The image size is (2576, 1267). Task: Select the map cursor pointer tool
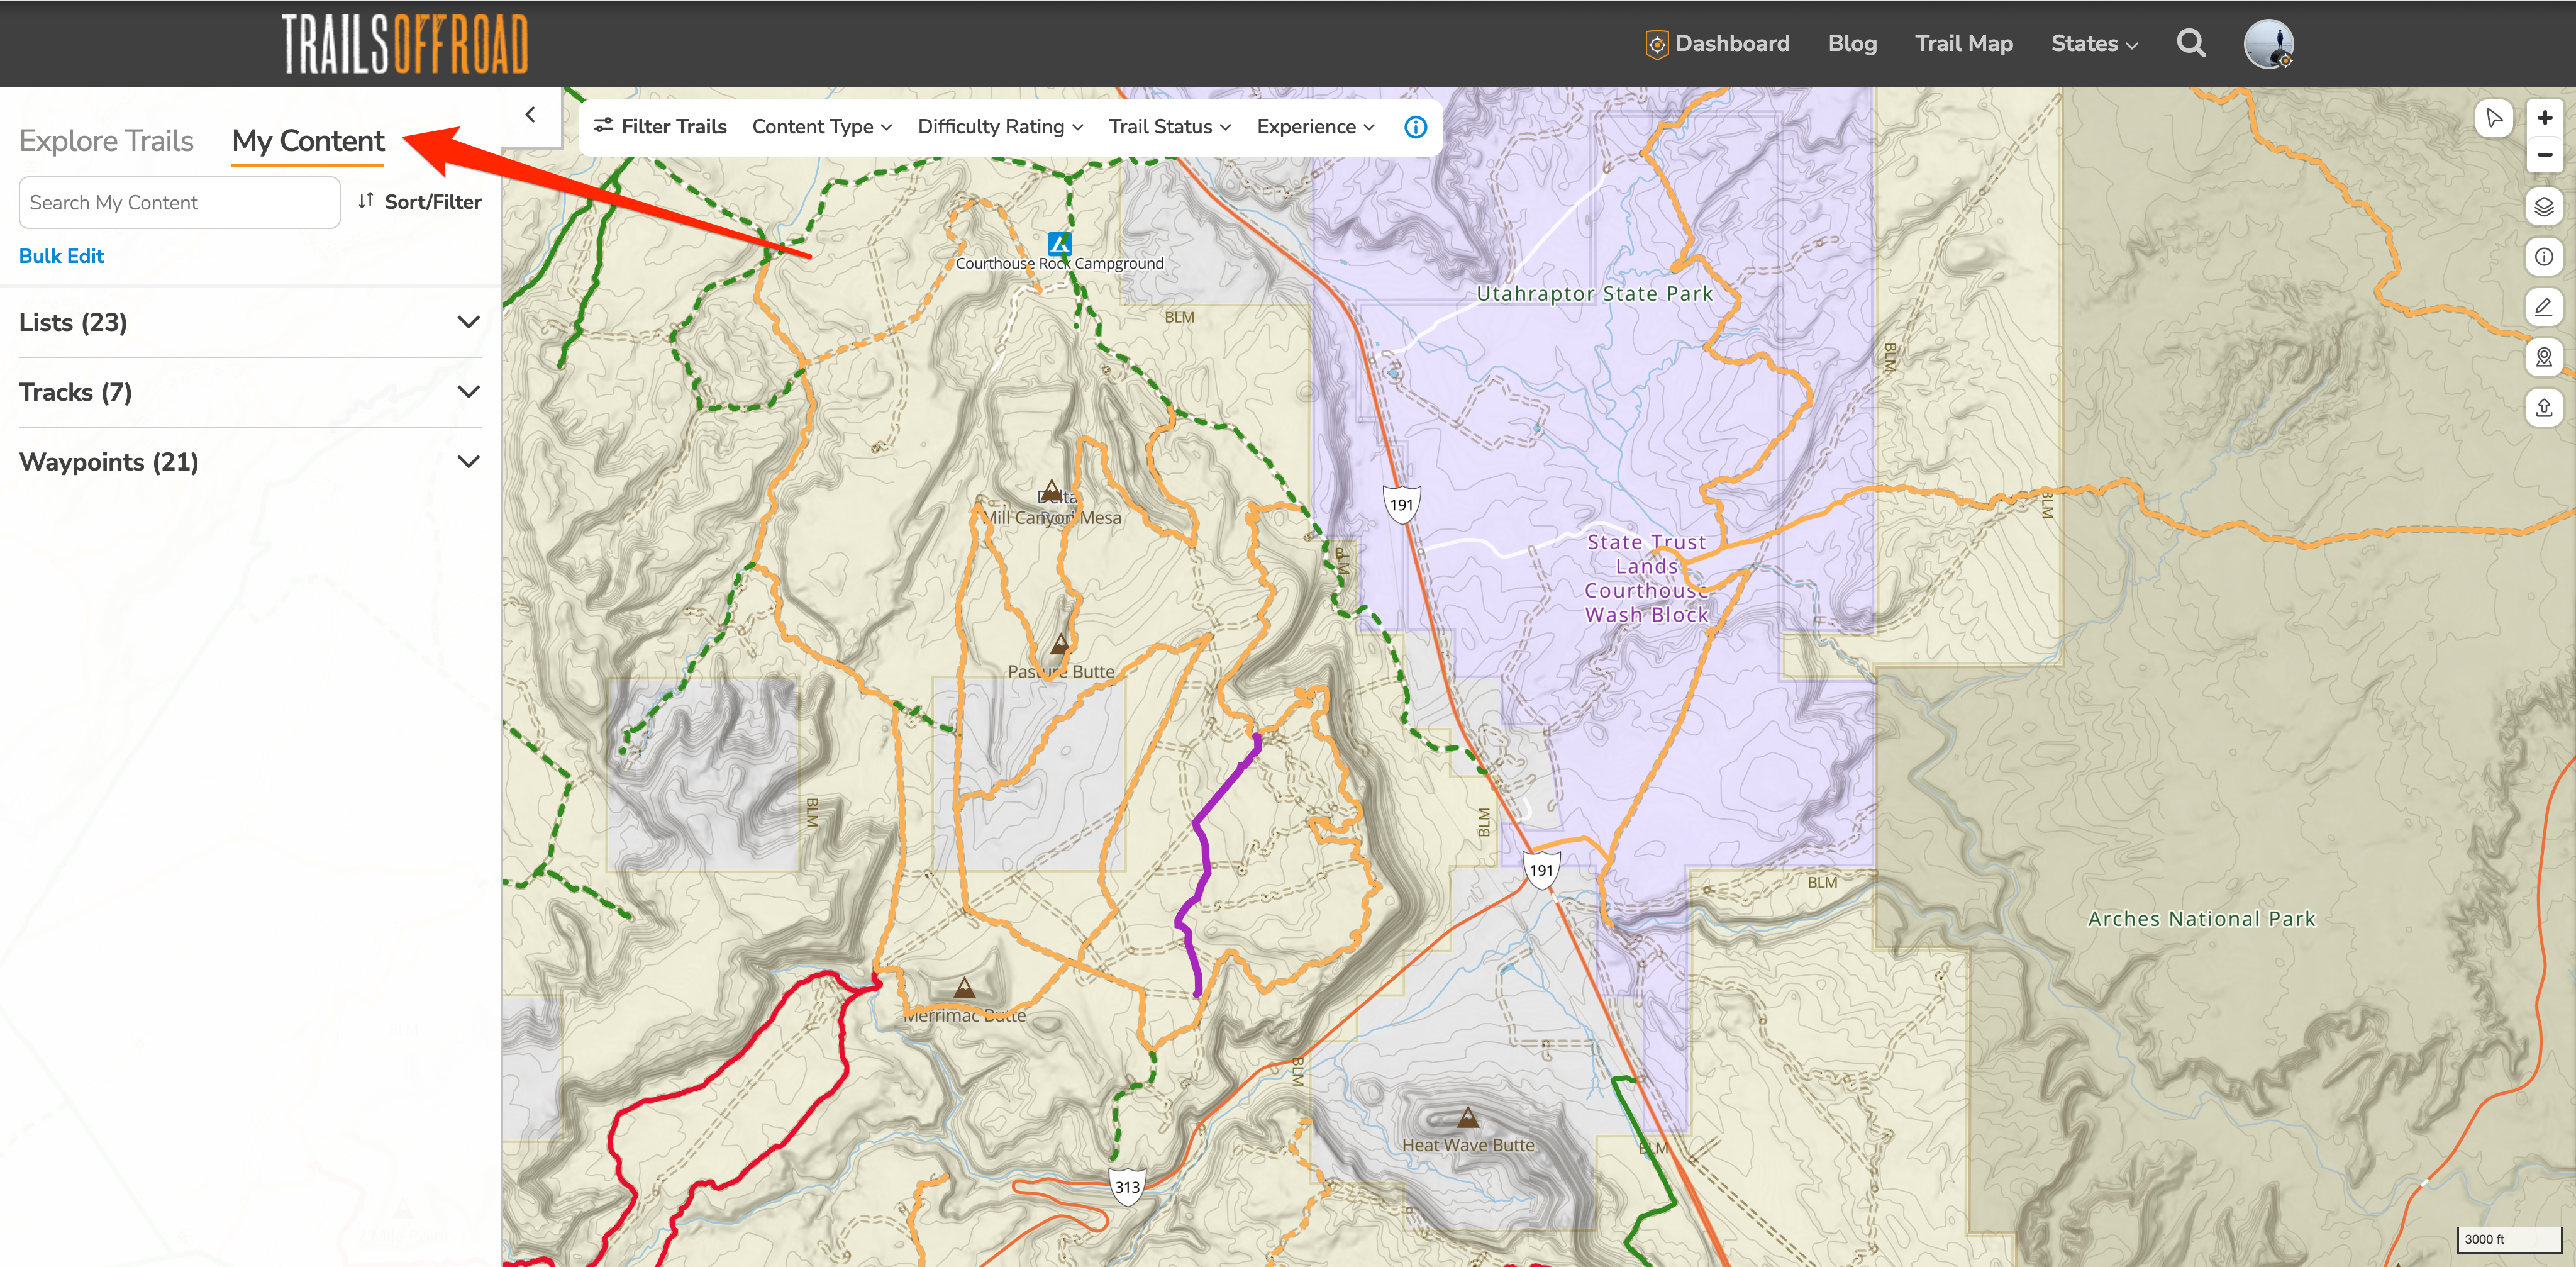click(x=2494, y=118)
